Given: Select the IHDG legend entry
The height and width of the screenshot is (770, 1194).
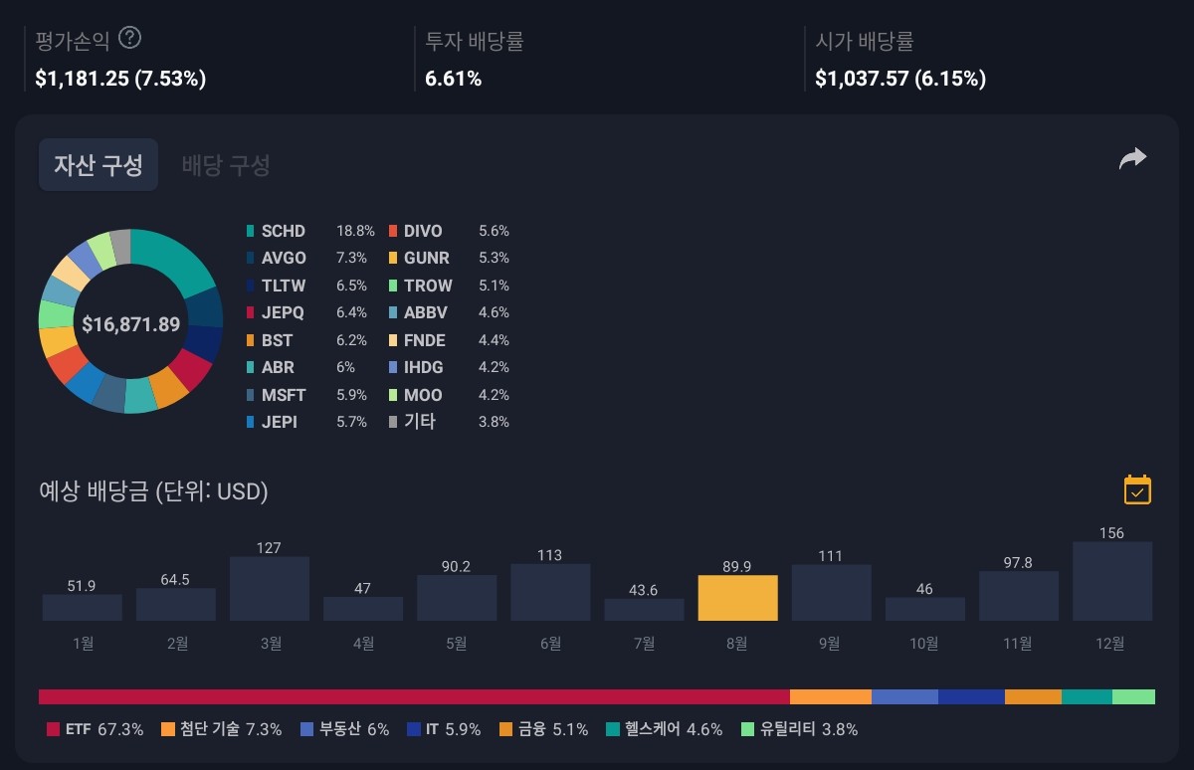Looking at the screenshot, I should tap(449, 367).
